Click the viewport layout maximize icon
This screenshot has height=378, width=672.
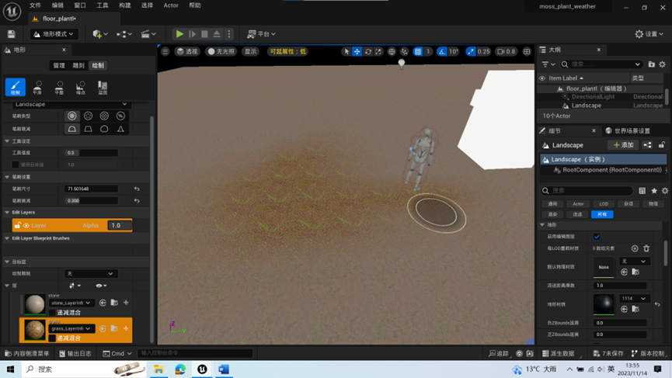(527, 51)
